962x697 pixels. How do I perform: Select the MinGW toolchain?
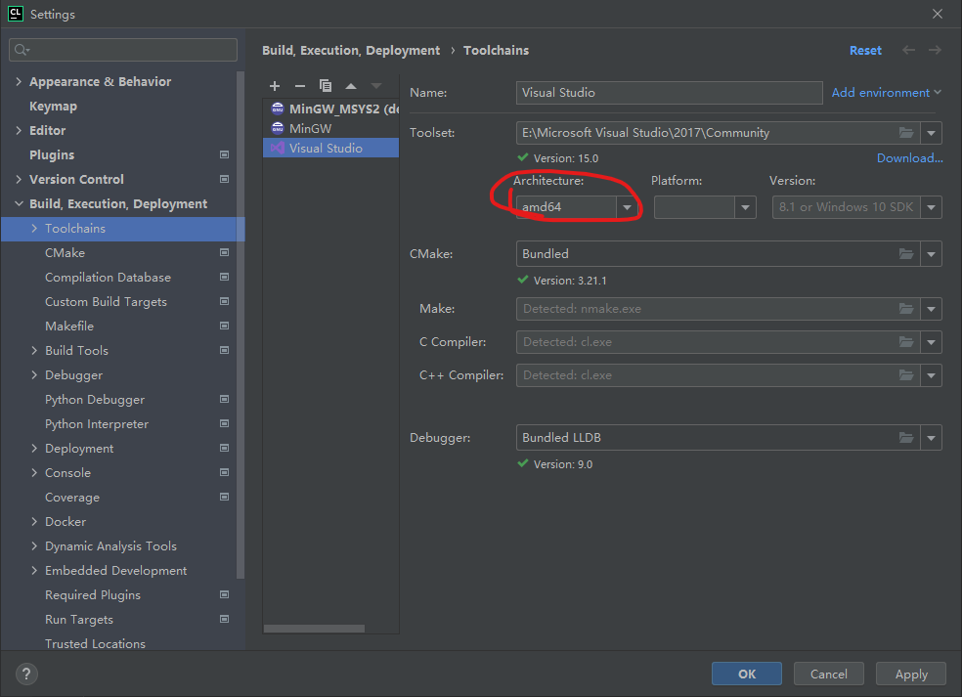tap(331, 128)
